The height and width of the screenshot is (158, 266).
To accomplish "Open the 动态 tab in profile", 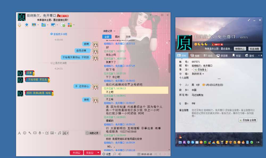I will [x=208, y=56].
